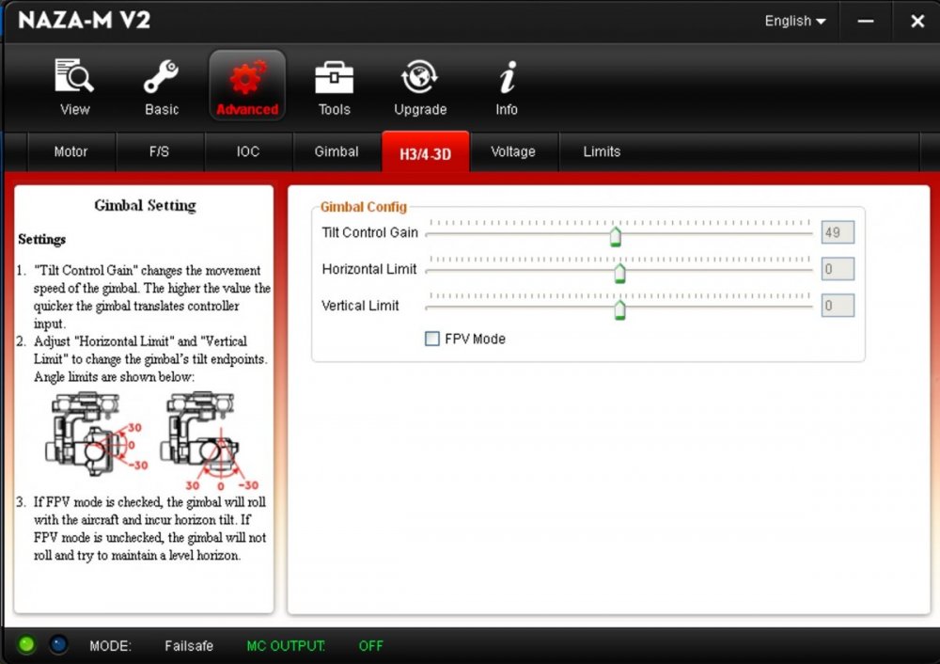Click the MC OUTPUT status label
Viewport: 940px width, 664px height.
(286, 646)
